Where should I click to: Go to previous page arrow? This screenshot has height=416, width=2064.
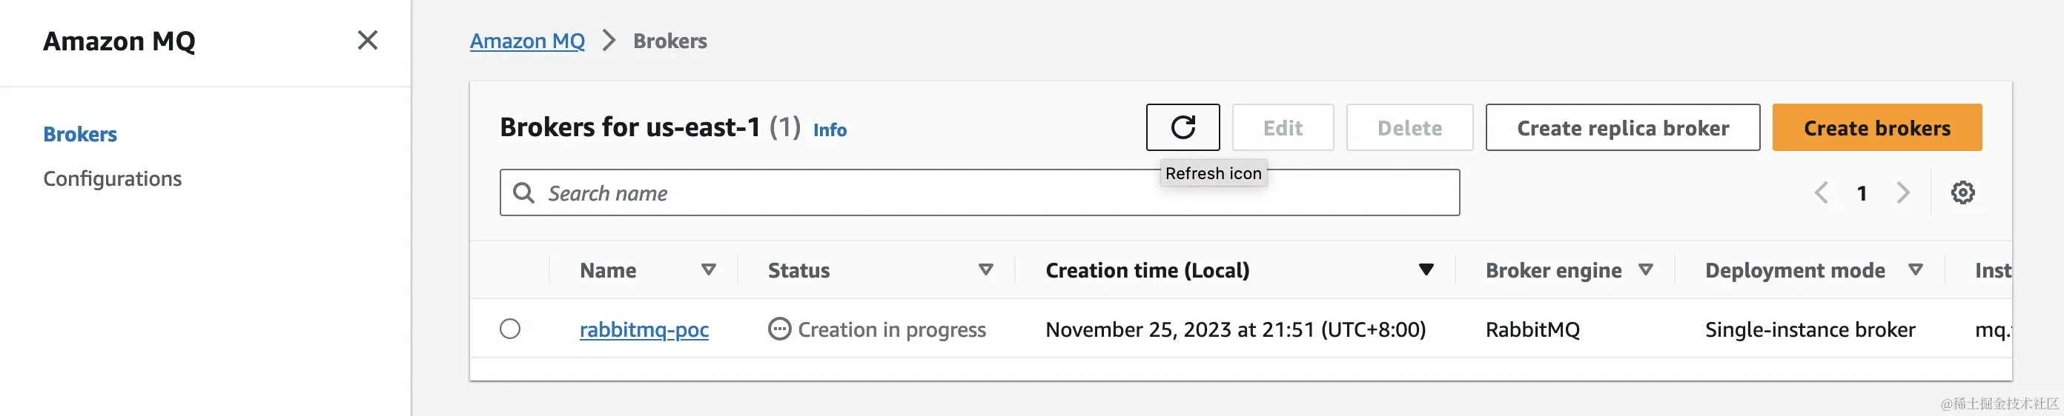pos(1822,192)
